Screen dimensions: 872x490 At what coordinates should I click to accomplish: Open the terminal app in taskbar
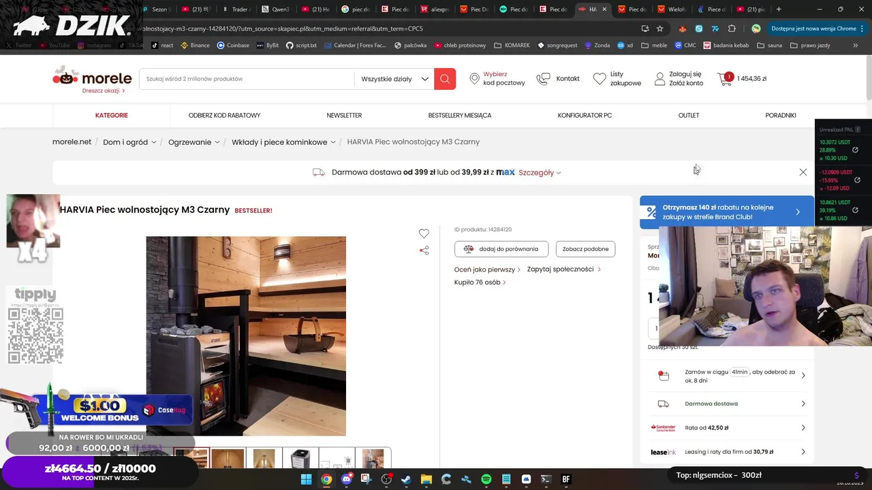pos(546,479)
